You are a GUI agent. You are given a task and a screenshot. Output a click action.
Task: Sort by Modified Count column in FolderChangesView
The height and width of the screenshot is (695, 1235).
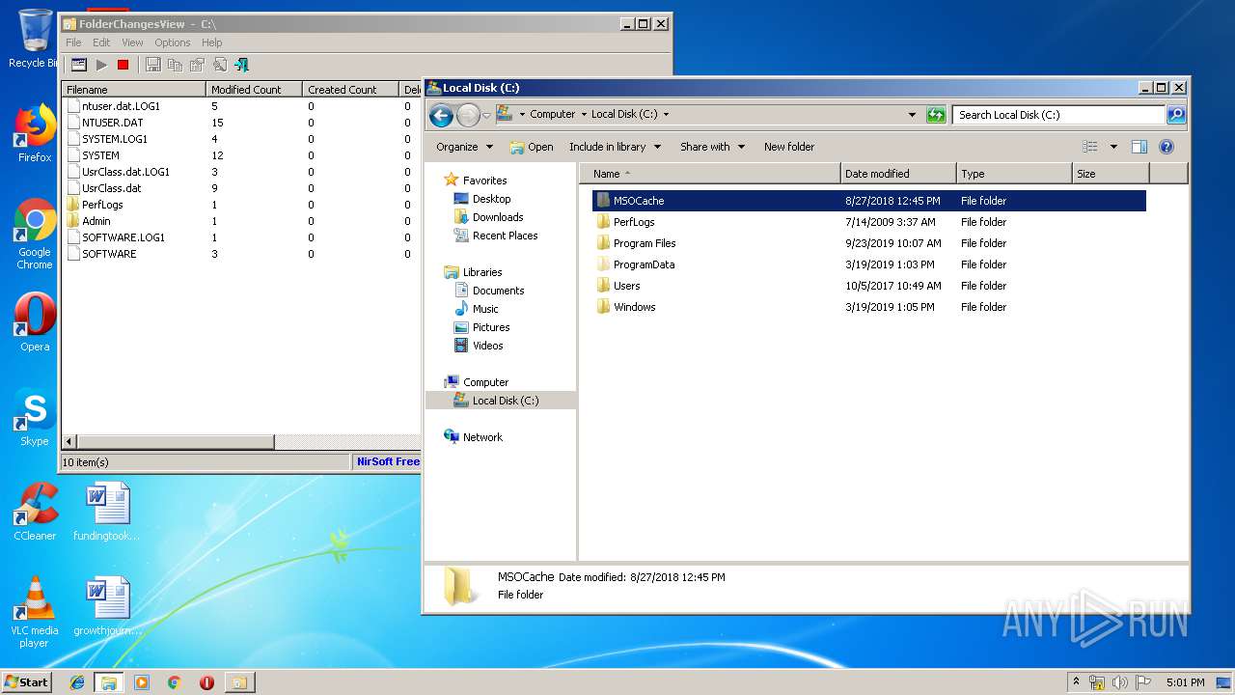(x=255, y=90)
